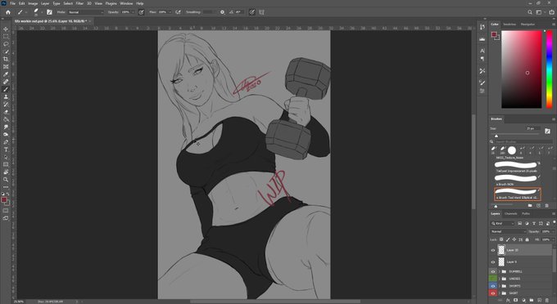Open the Window menu
This screenshot has height=304, width=557.
click(x=126, y=3)
